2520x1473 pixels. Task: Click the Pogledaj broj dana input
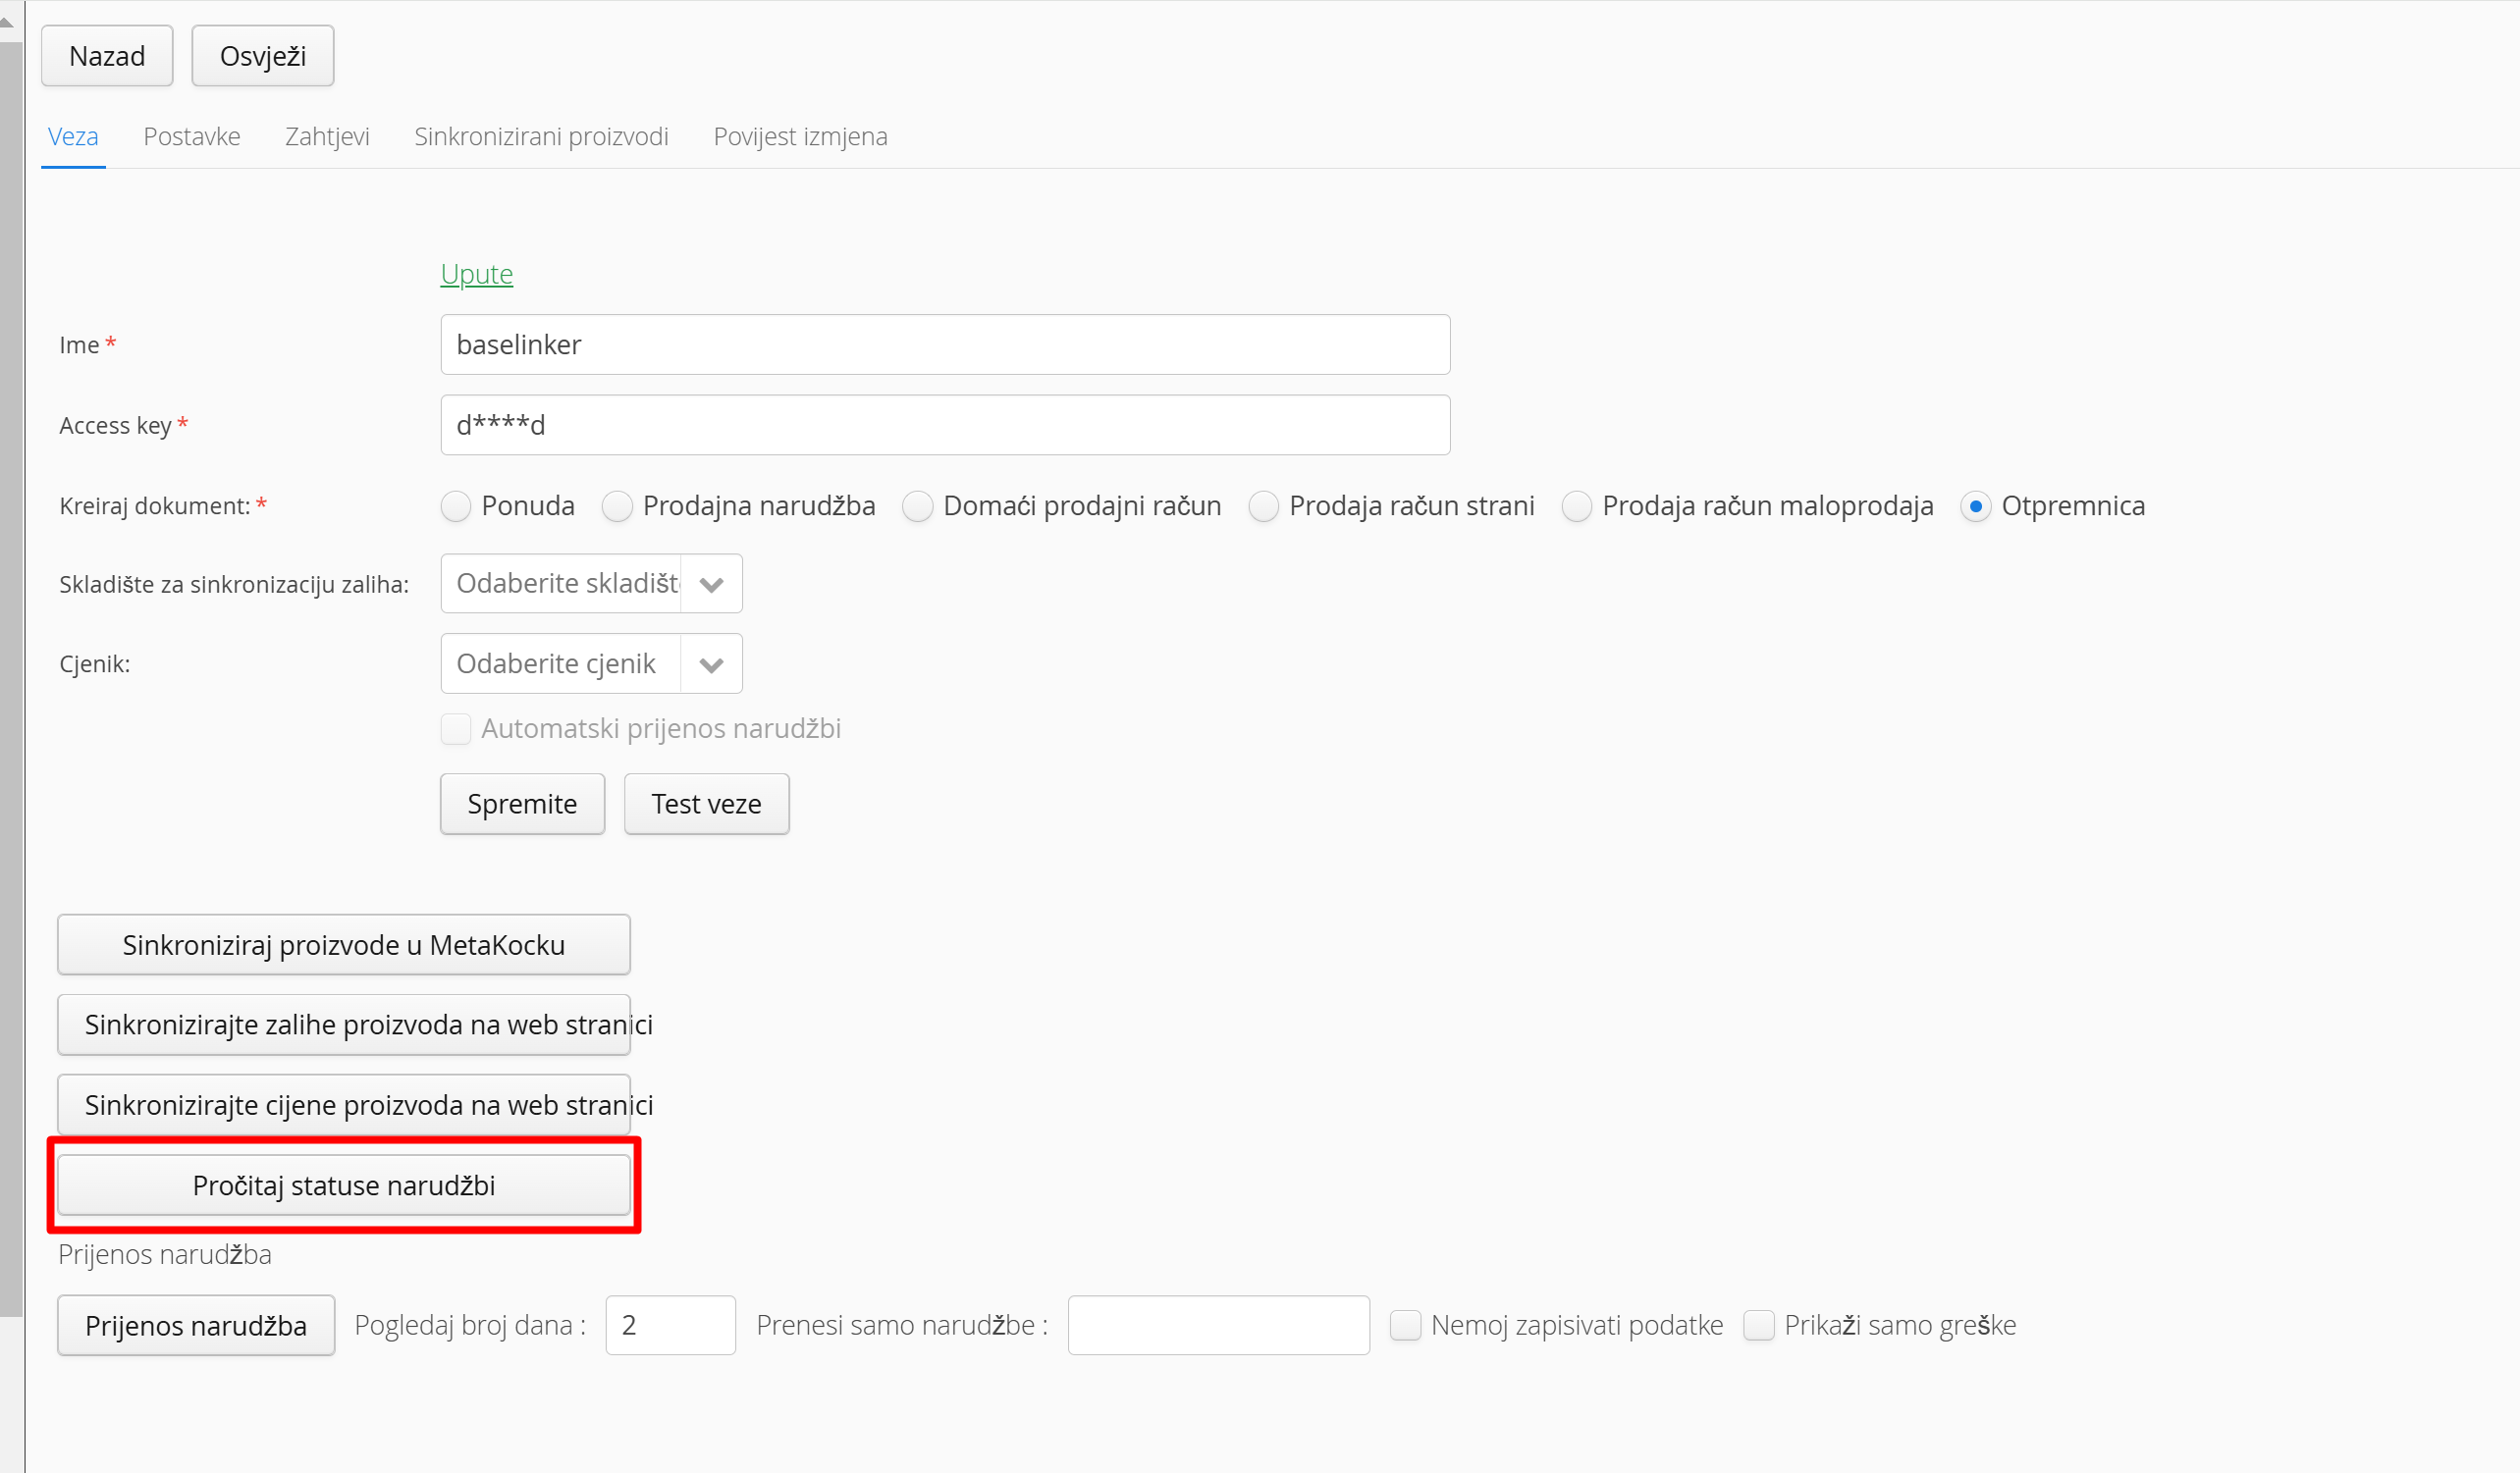pyautogui.click(x=670, y=1325)
